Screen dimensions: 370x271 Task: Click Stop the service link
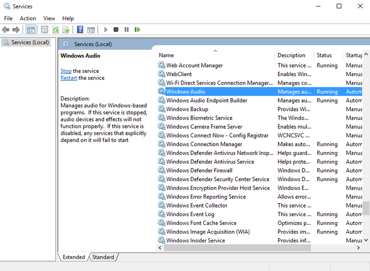(66, 71)
